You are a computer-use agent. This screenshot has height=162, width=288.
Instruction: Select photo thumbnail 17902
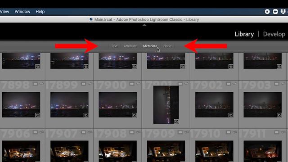coord(214,105)
